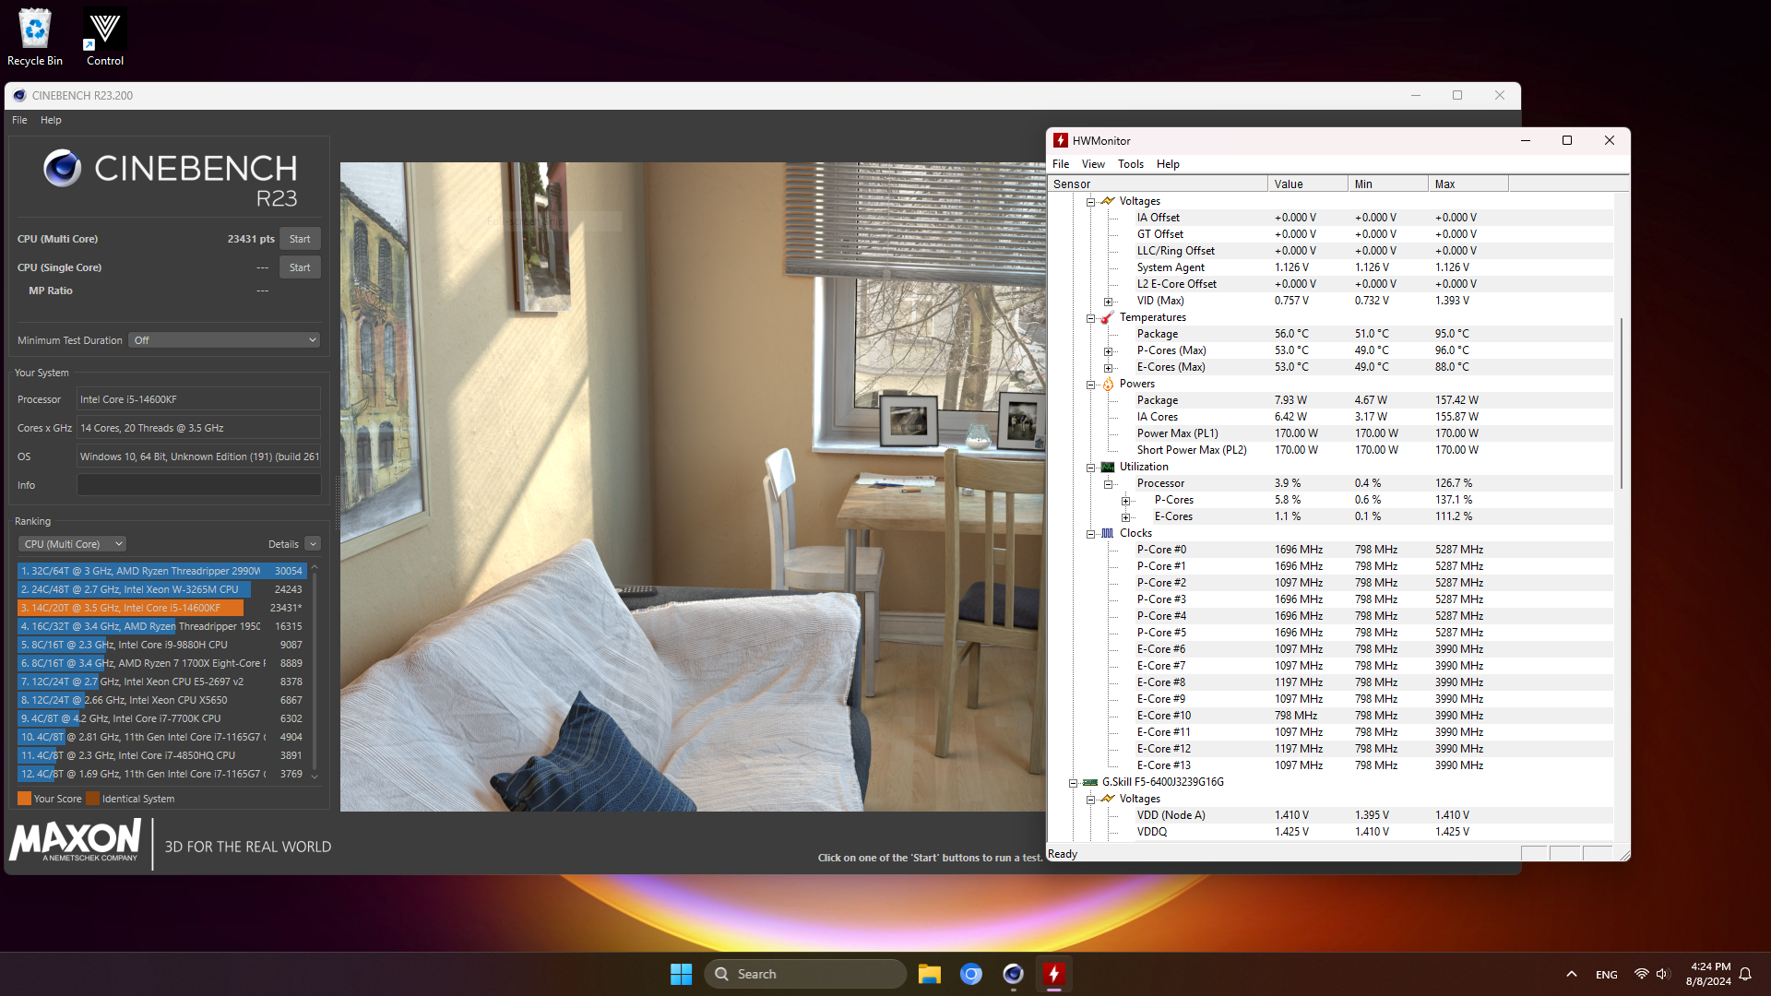
Task: Click the Info input field in Cinebench
Action: click(x=198, y=485)
